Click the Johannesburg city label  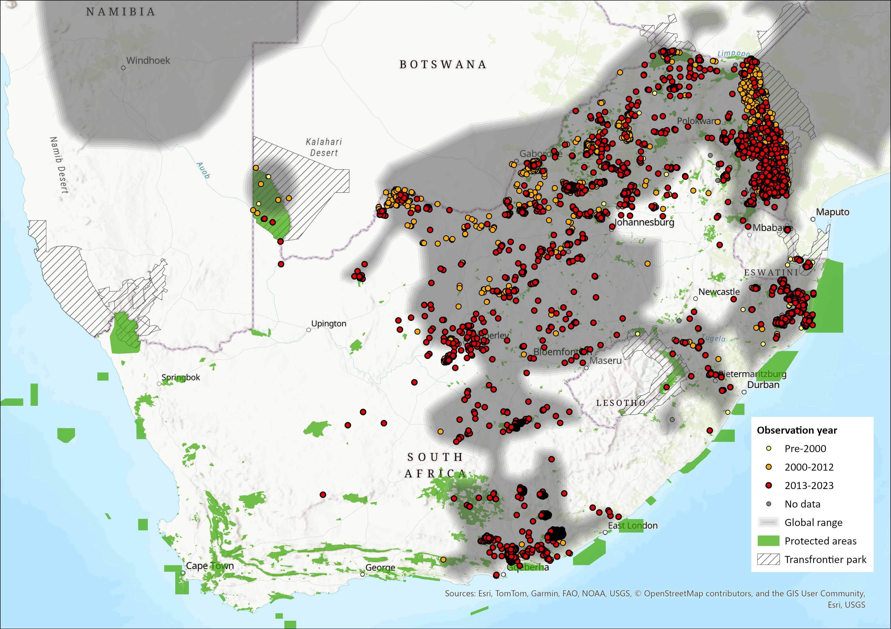tap(645, 222)
